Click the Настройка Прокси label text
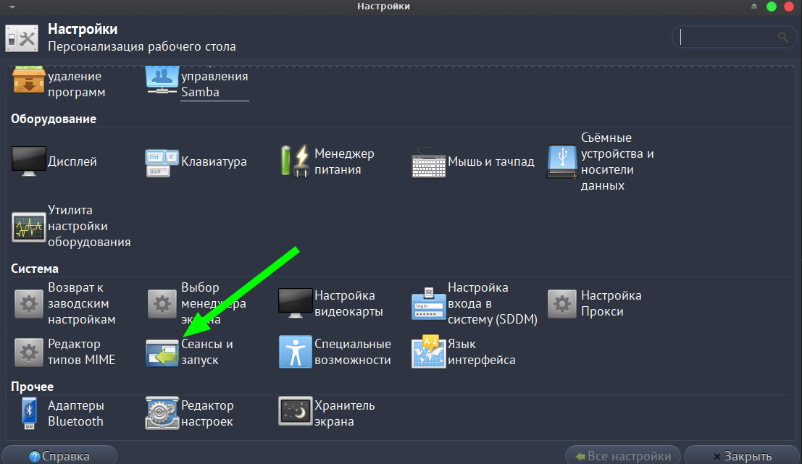 611,303
